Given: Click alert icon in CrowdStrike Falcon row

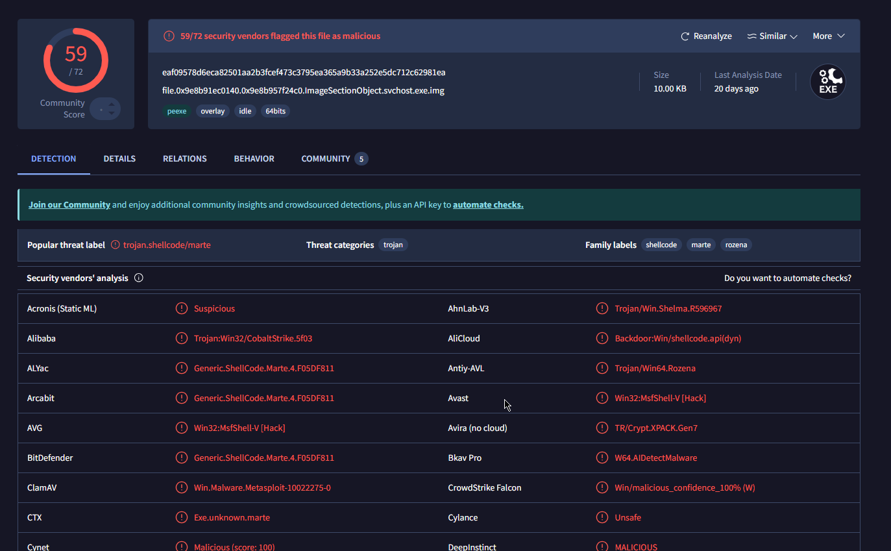Looking at the screenshot, I should coord(602,487).
